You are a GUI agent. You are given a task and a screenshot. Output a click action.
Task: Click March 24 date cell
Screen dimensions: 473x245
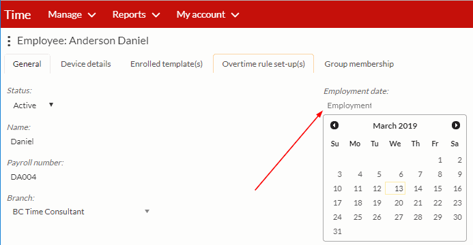coord(336,217)
